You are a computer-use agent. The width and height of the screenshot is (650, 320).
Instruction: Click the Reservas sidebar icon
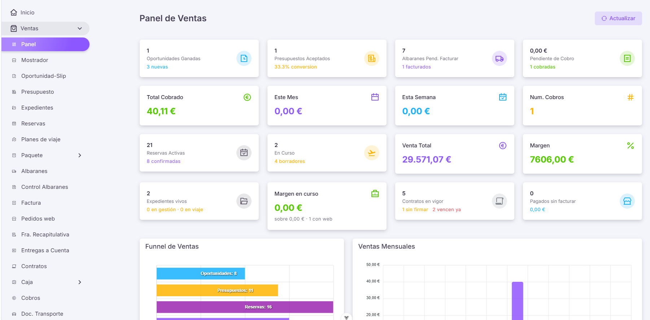[14, 124]
